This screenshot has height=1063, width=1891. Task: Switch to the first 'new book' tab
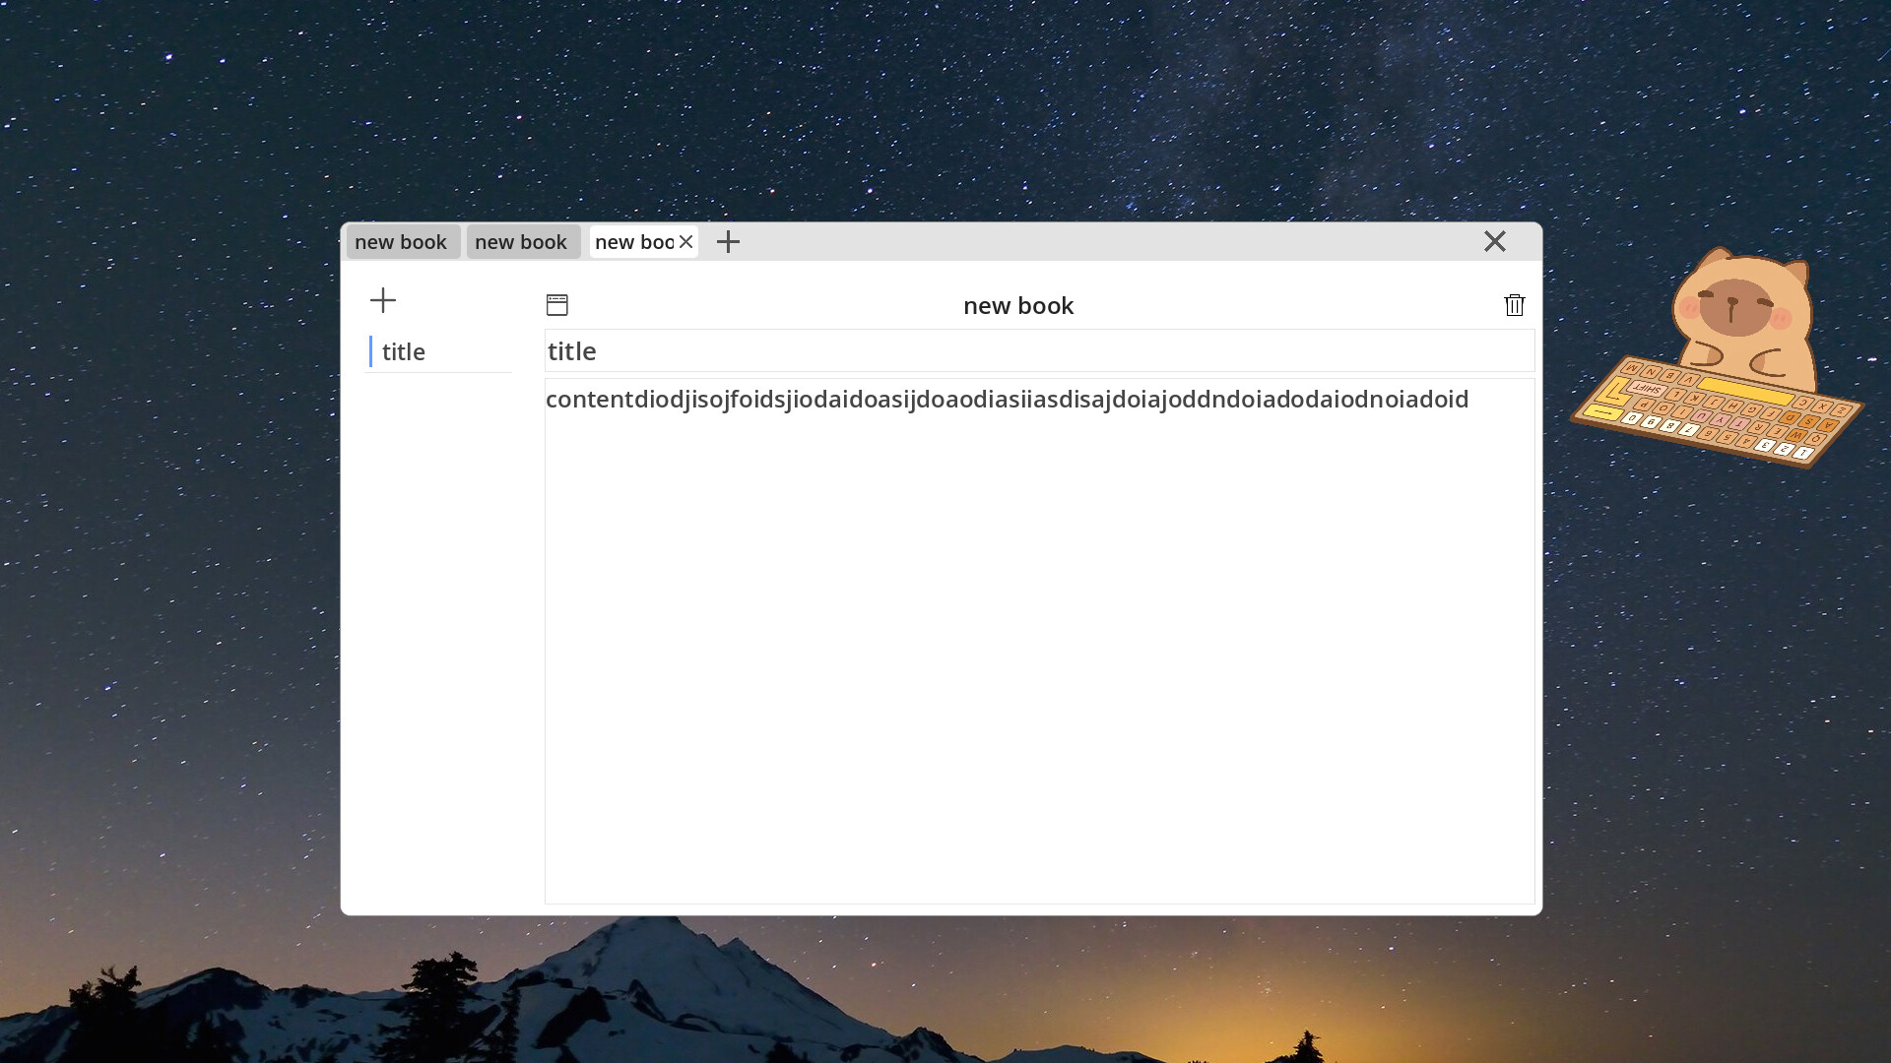tap(401, 242)
